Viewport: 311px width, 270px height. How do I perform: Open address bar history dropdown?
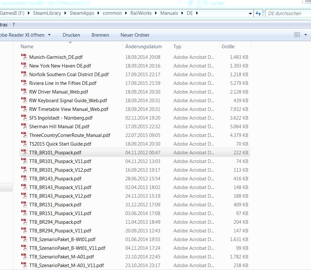pos(250,14)
